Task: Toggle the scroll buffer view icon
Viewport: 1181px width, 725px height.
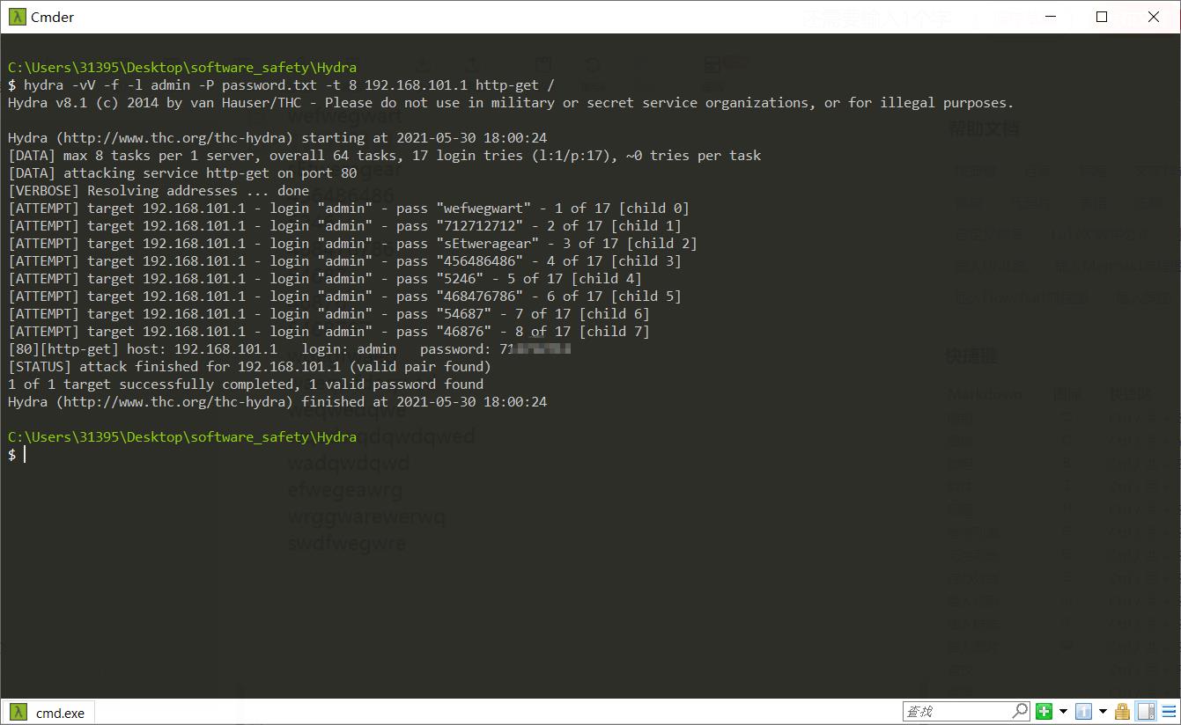Action: (x=1146, y=711)
